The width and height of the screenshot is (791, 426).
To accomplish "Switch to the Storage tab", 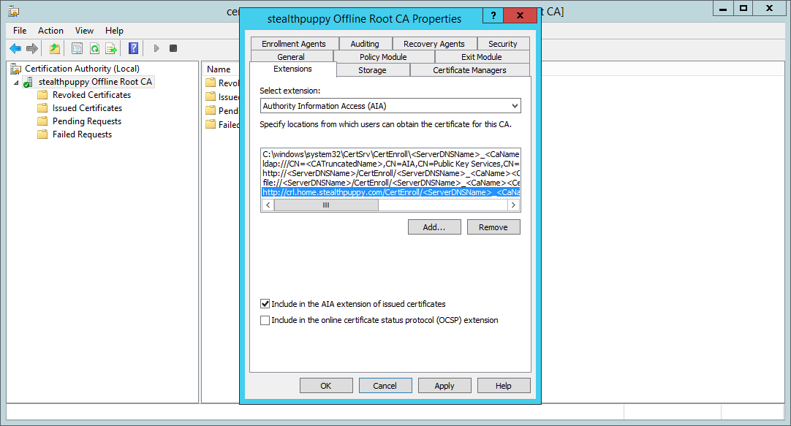I will 372,70.
